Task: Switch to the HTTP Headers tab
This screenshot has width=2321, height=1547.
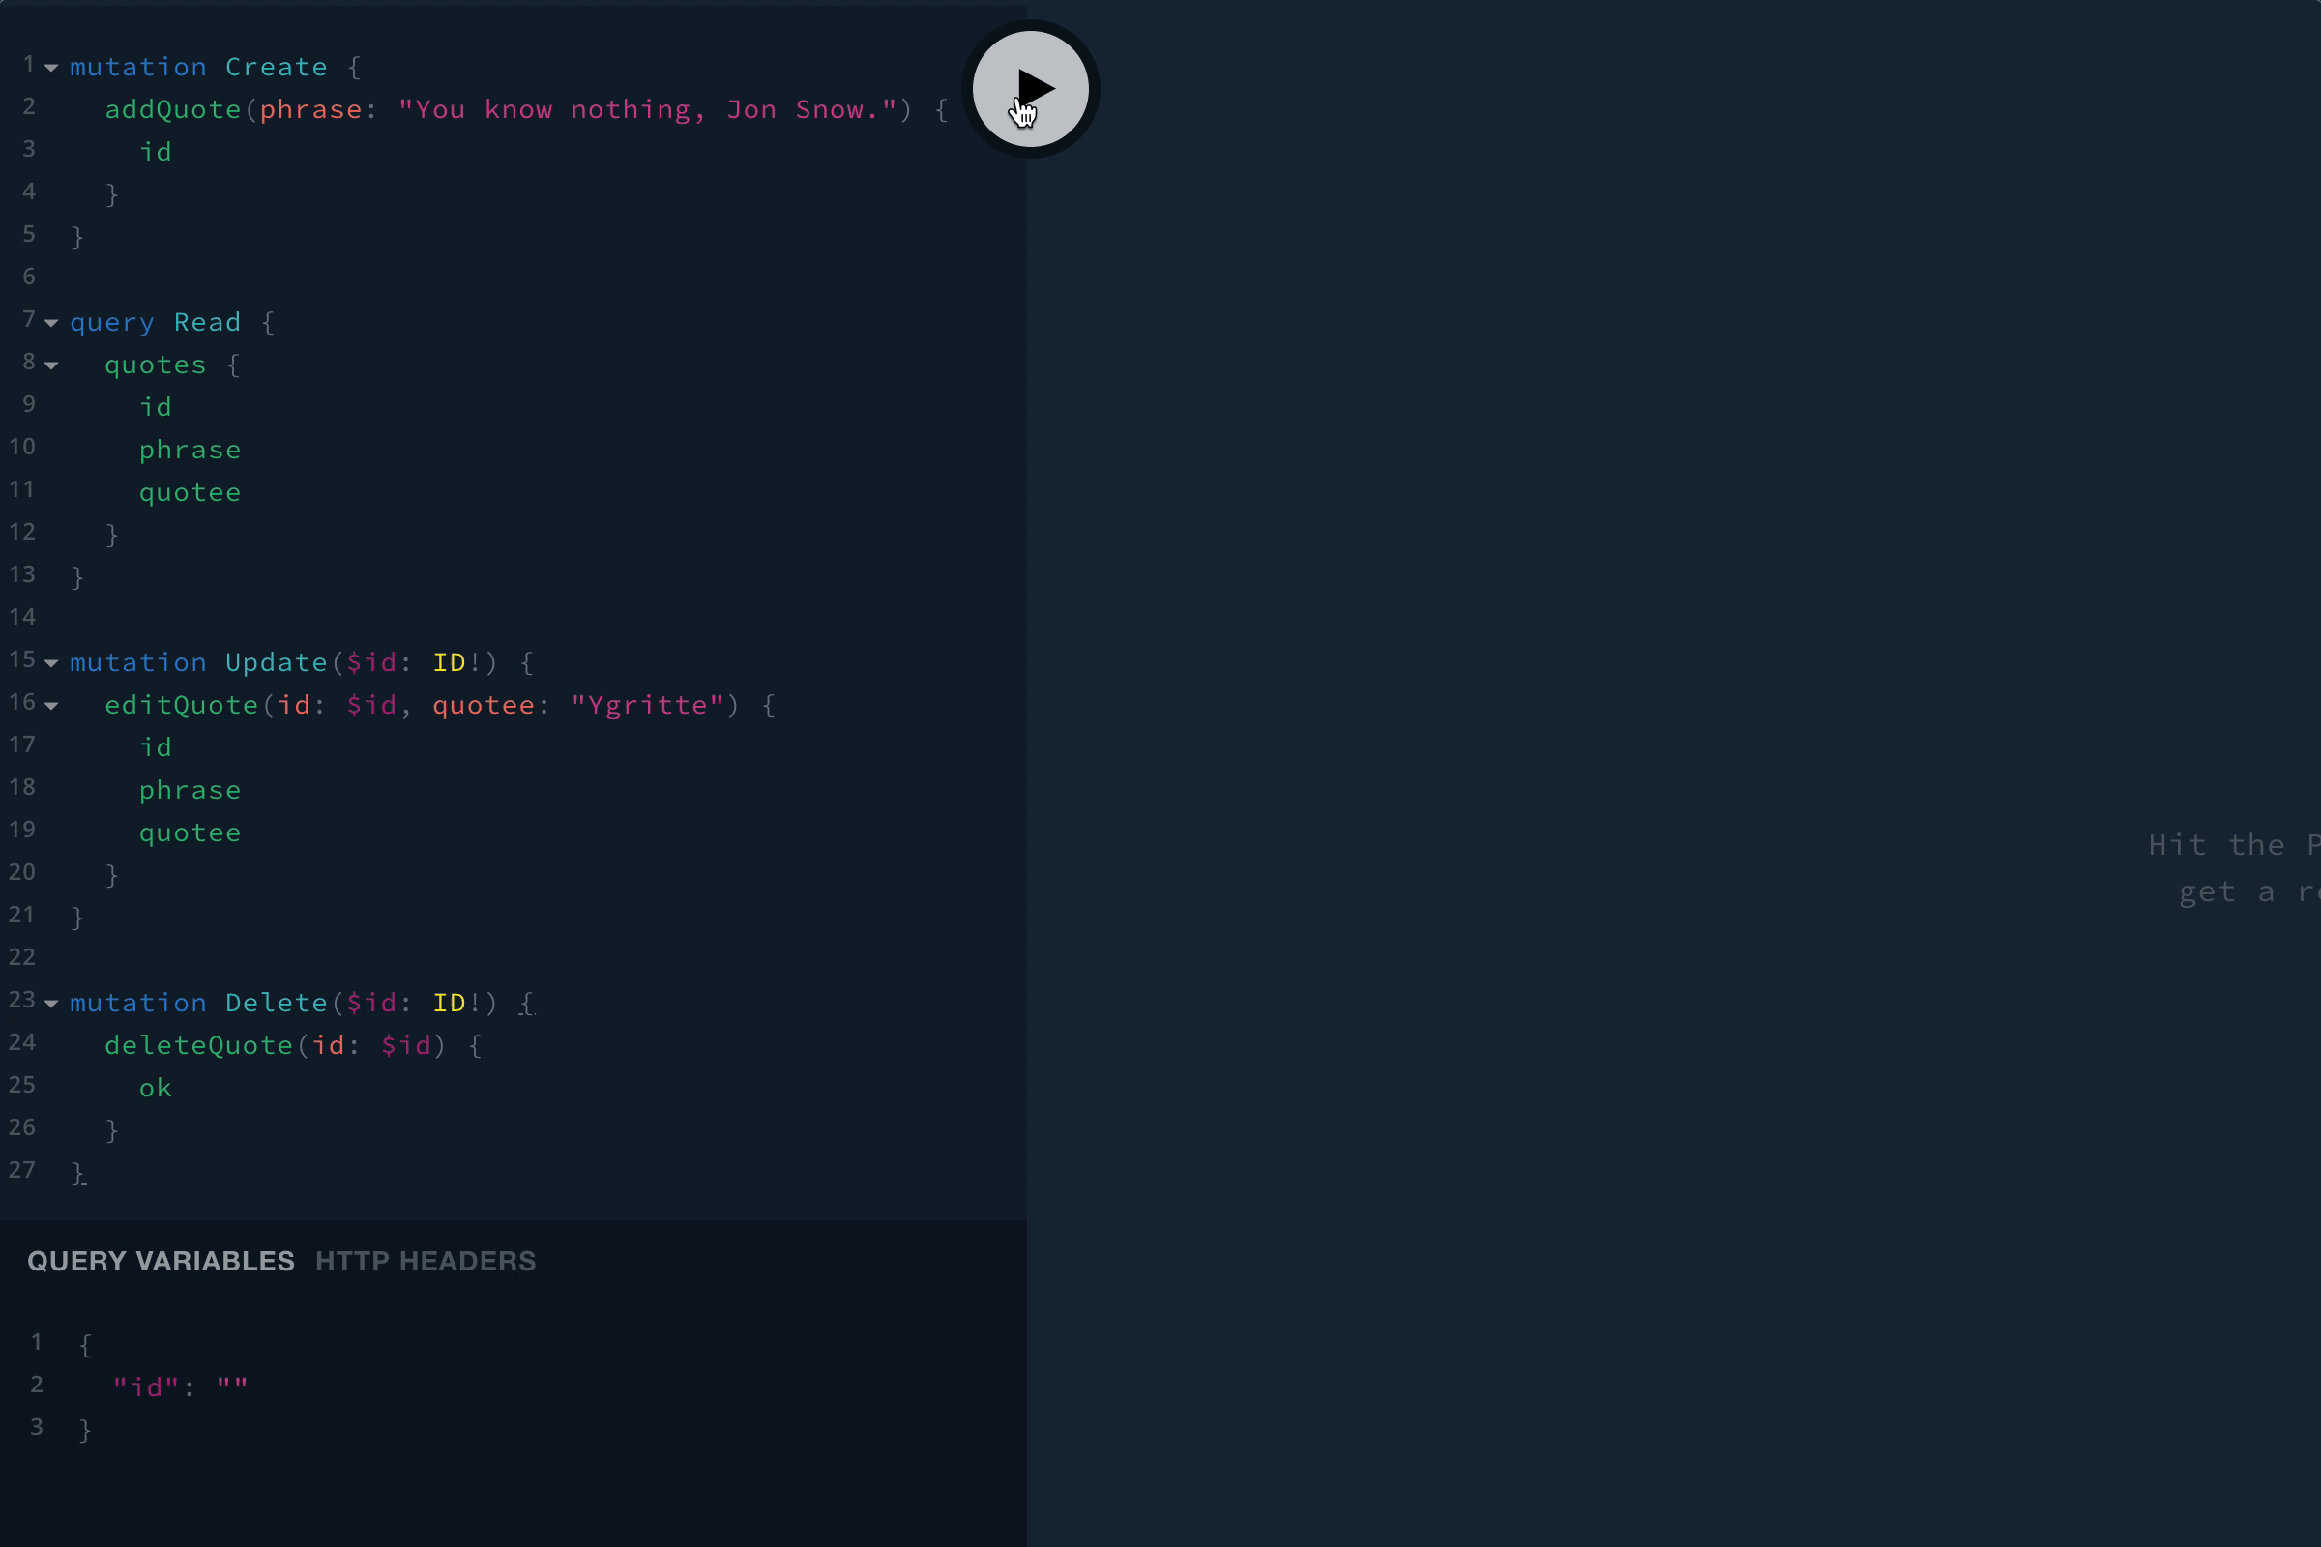Action: 426,1261
